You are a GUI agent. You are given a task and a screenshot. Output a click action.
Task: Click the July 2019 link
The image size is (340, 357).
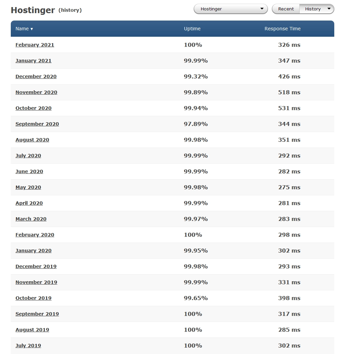28,346
